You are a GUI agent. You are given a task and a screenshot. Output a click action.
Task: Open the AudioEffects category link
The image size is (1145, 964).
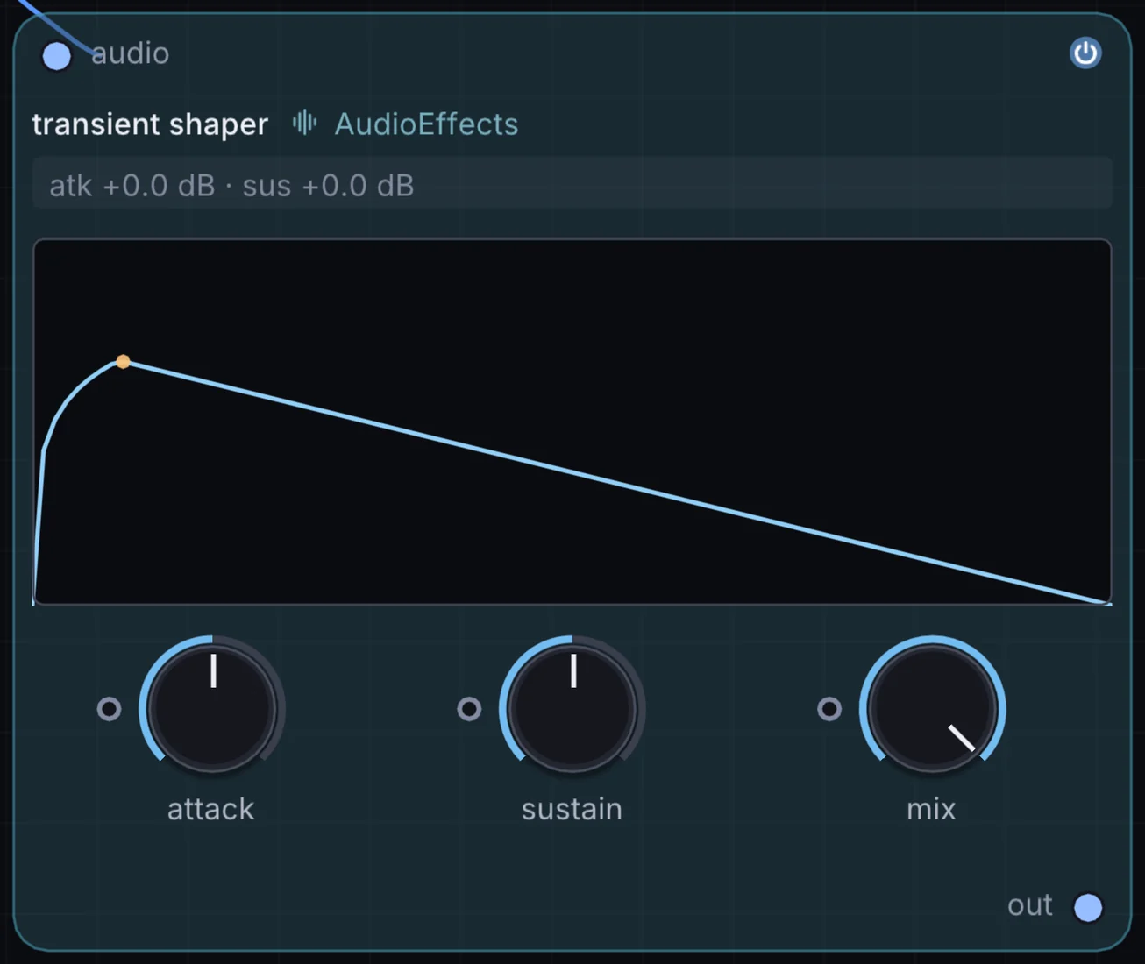pos(426,124)
